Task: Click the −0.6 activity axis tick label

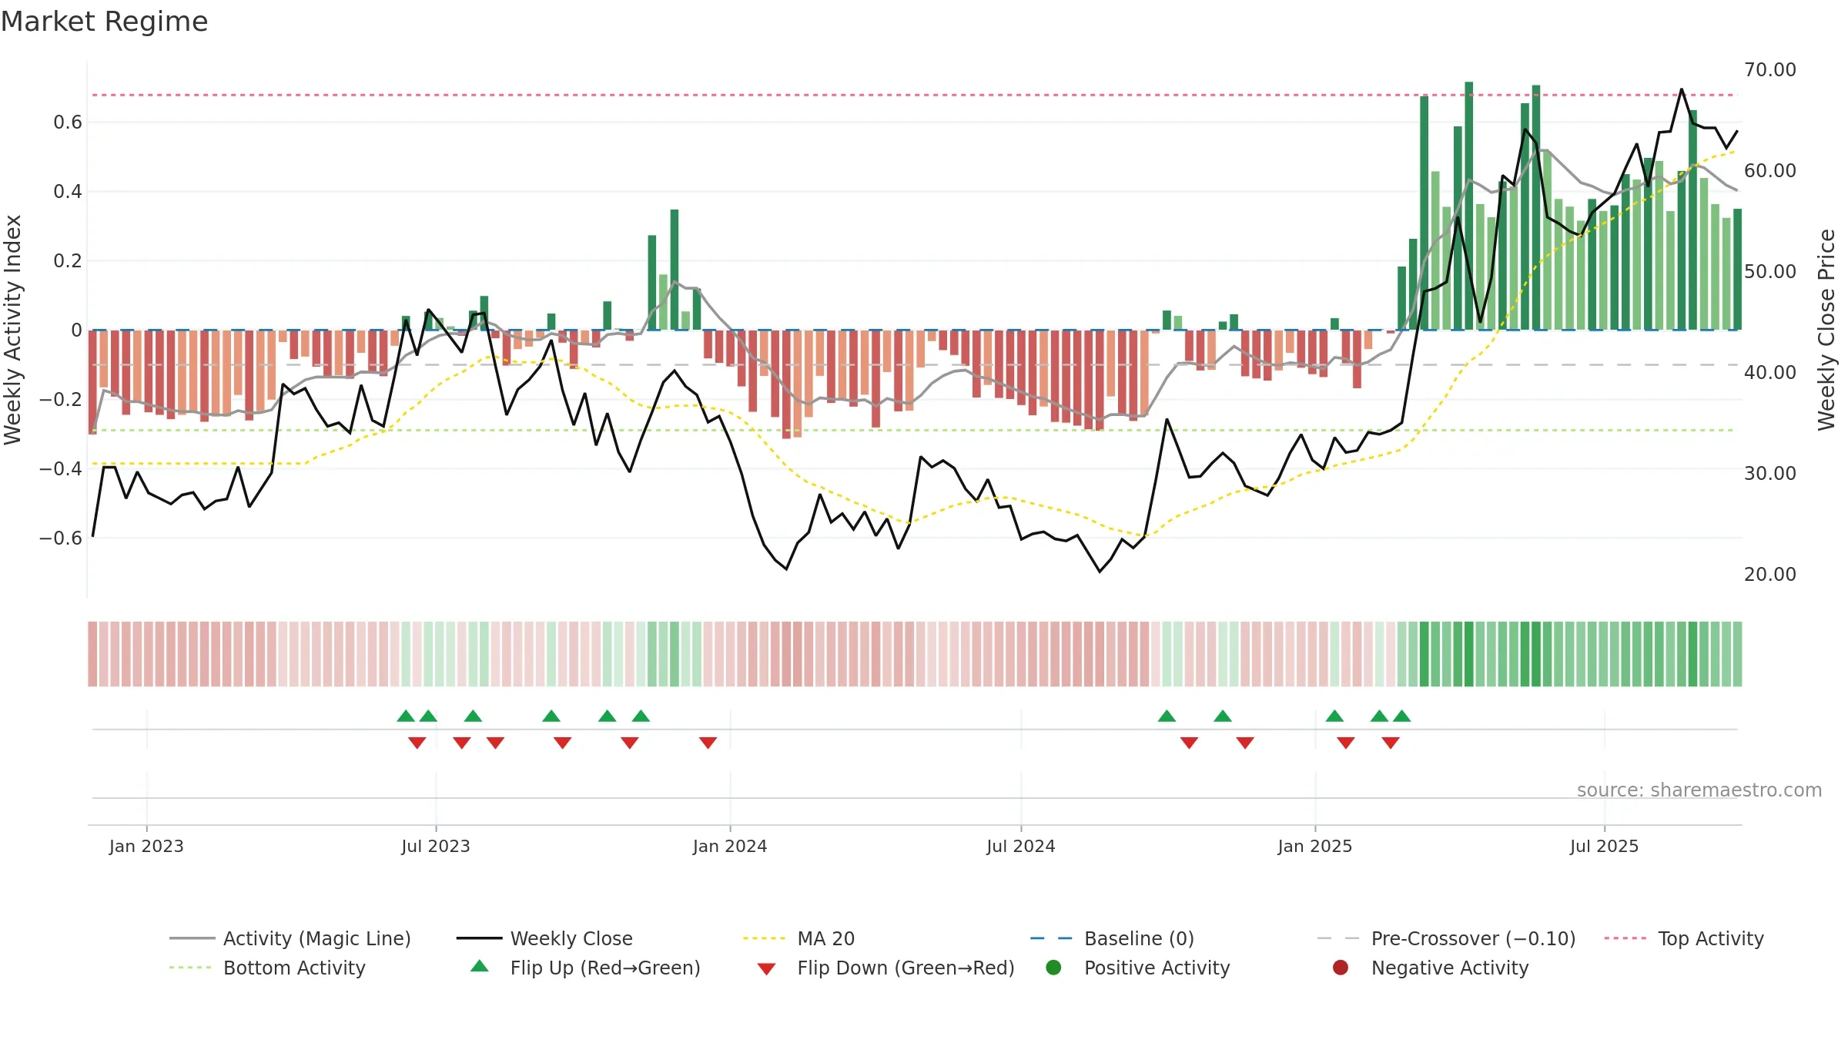Action: (x=61, y=538)
